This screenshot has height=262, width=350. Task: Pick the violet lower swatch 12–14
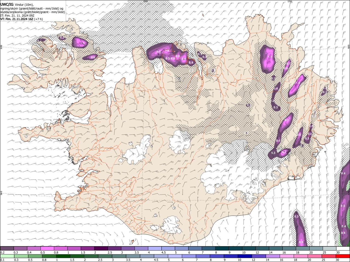(259, 256)
